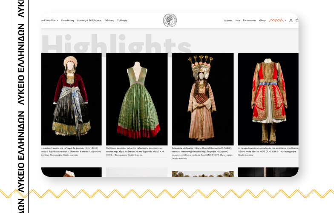Open the gold jewelry thumbnail in the bottom row
Screen dimensions: 334x213
coord(203,174)
